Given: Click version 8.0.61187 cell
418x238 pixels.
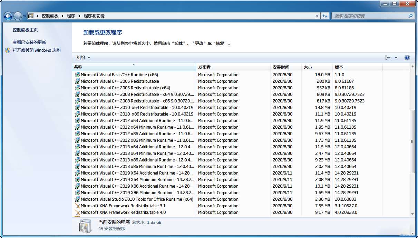Looking at the screenshot, I should [344, 81].
